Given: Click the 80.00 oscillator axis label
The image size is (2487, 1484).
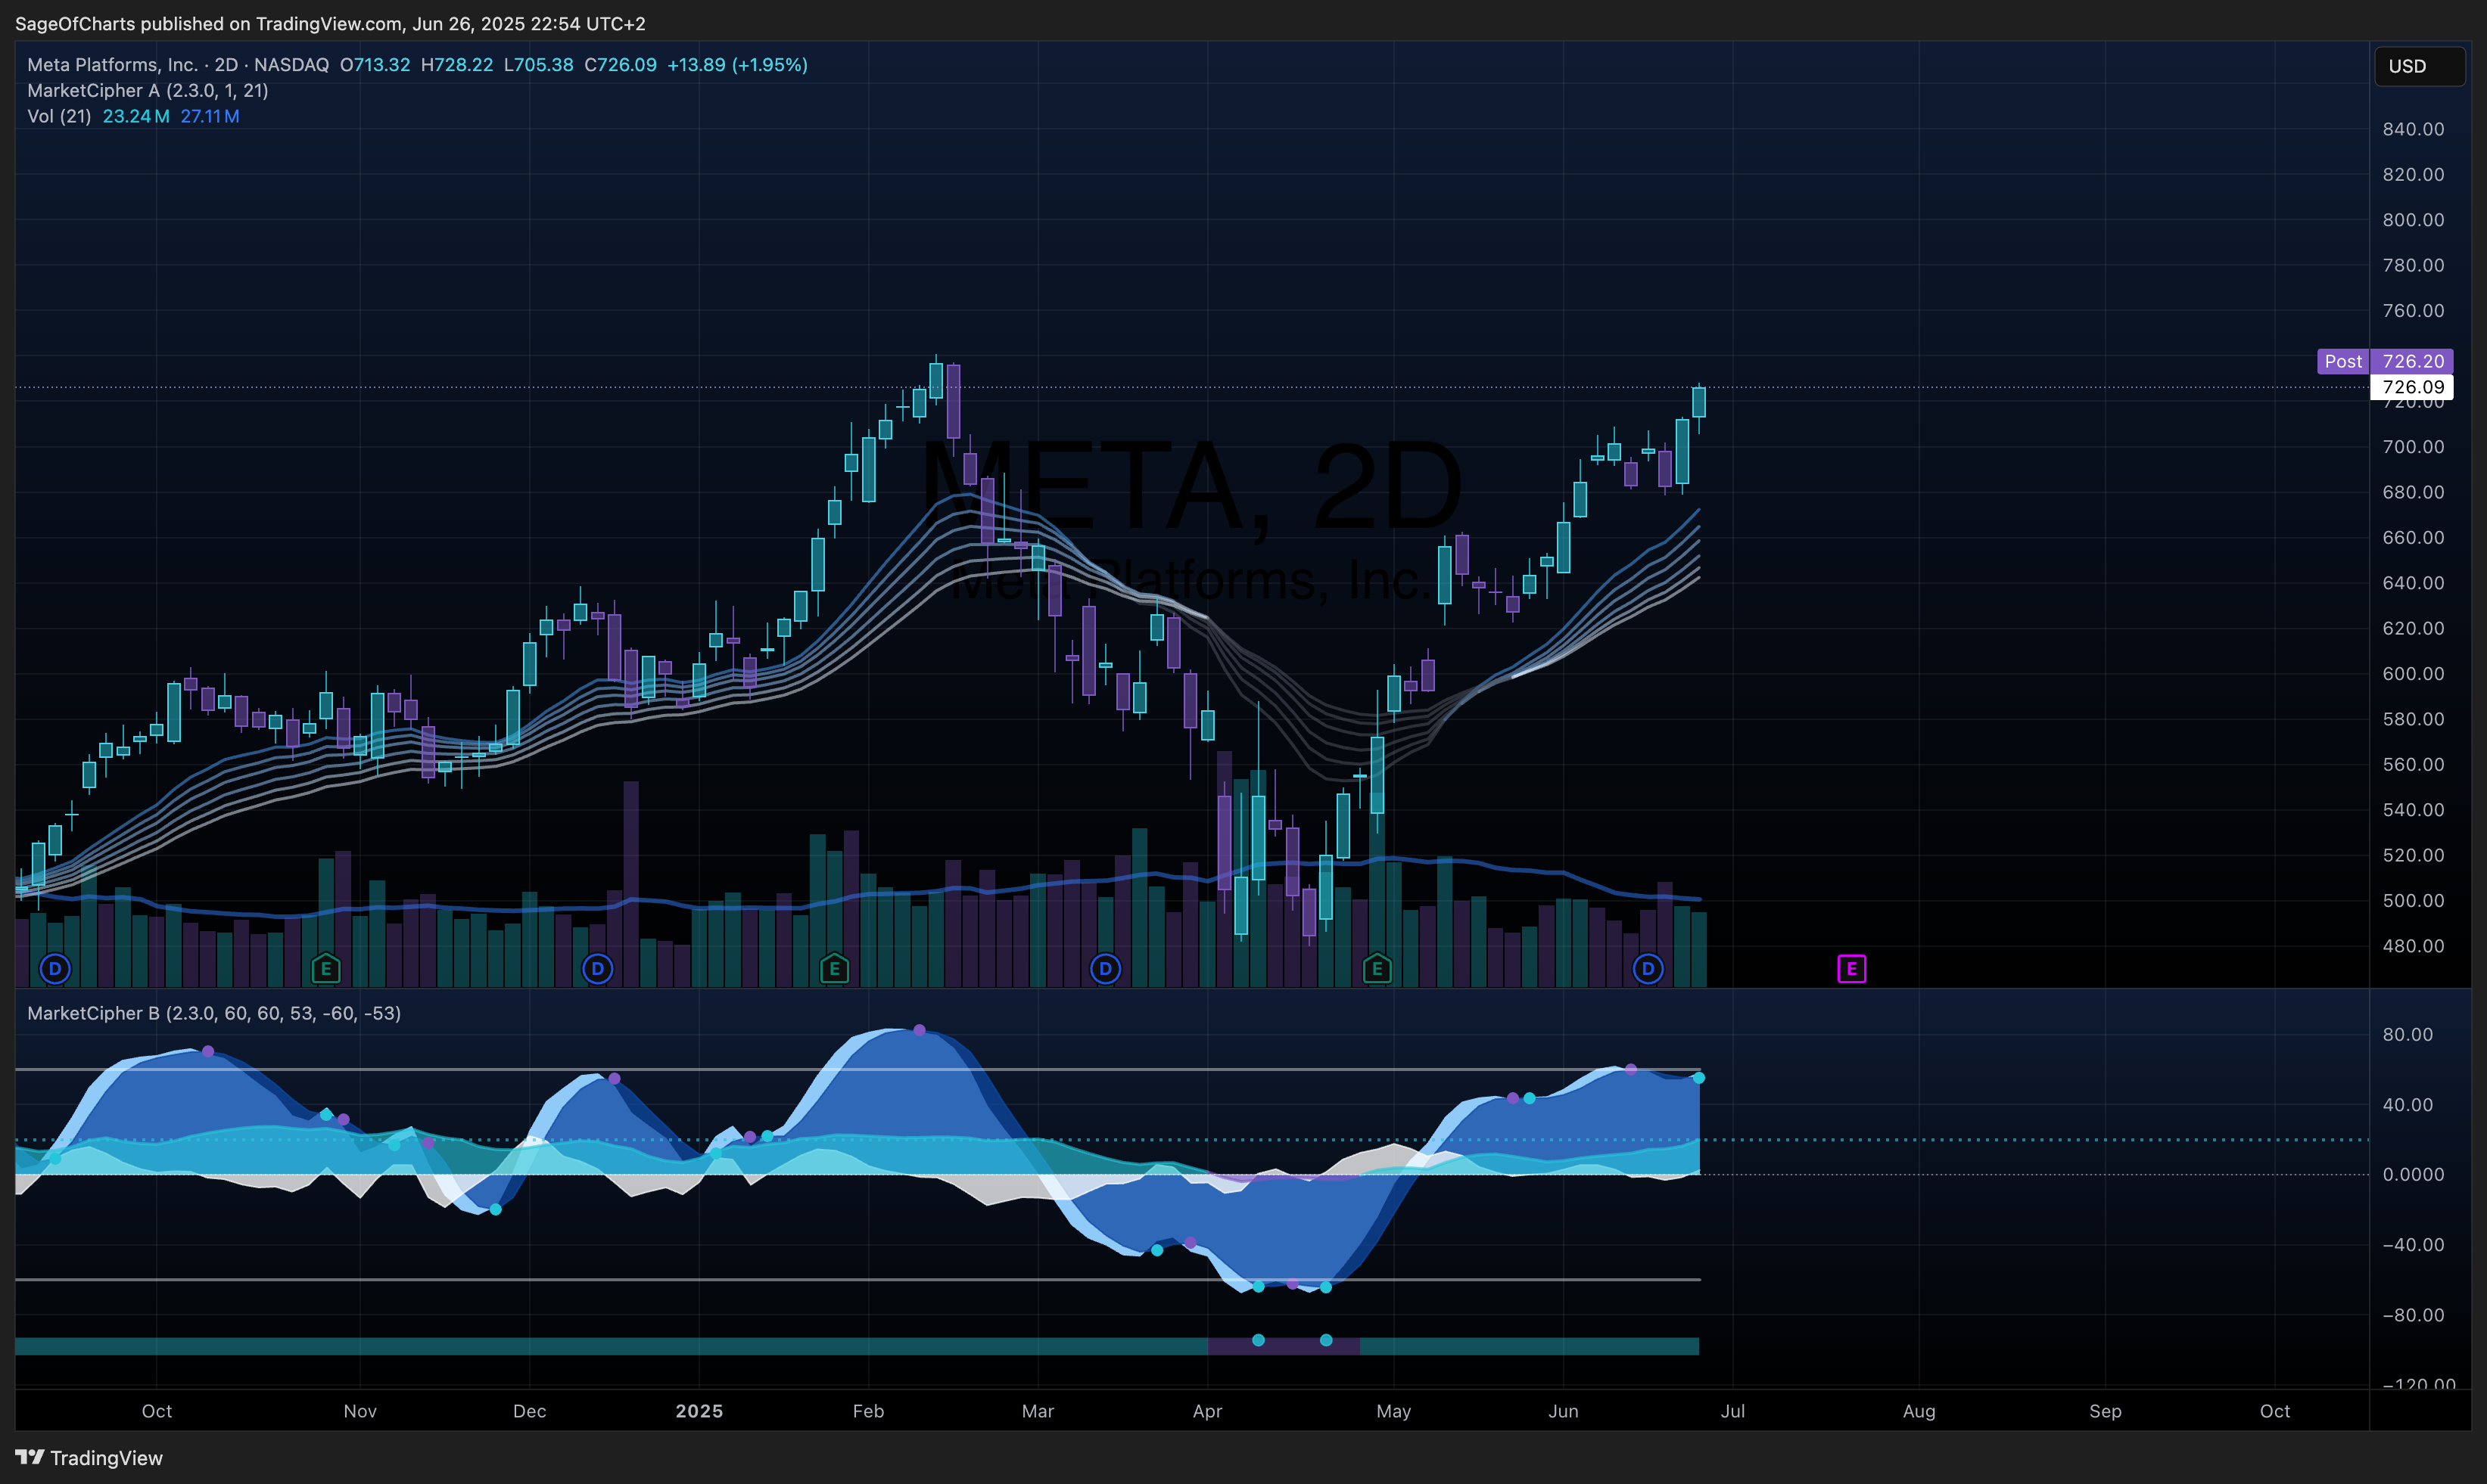Looking at the screenshot, I should click(x=2407, y=1035).
